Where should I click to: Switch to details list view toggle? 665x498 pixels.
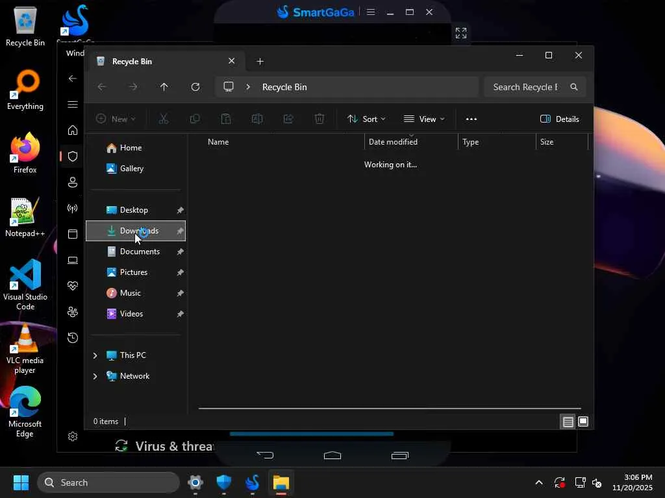568,421
